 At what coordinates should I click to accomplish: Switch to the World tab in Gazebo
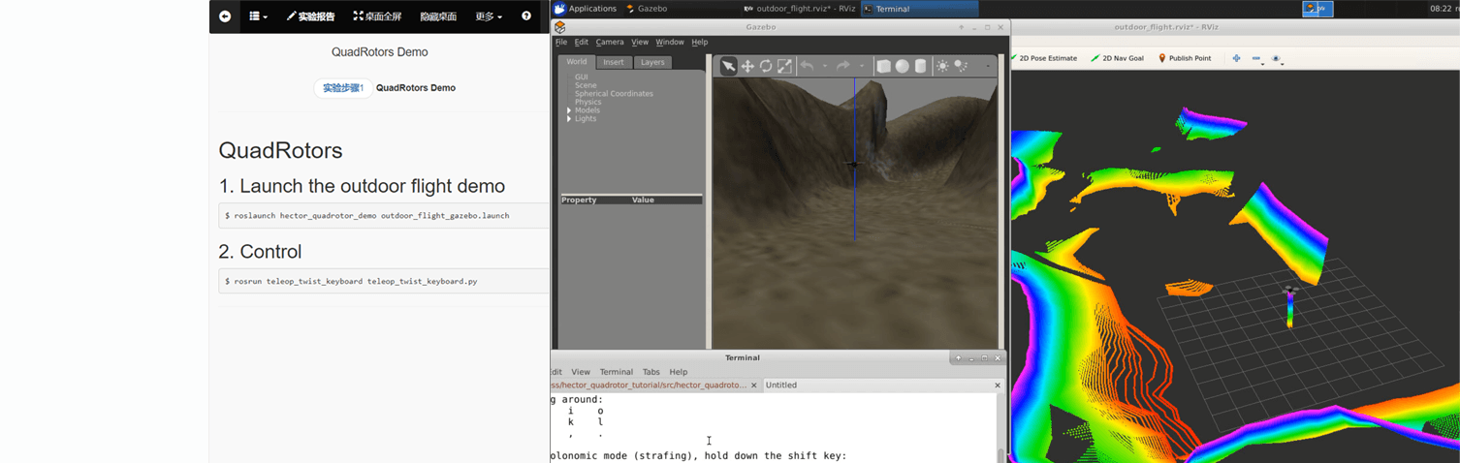click(577, 62)
